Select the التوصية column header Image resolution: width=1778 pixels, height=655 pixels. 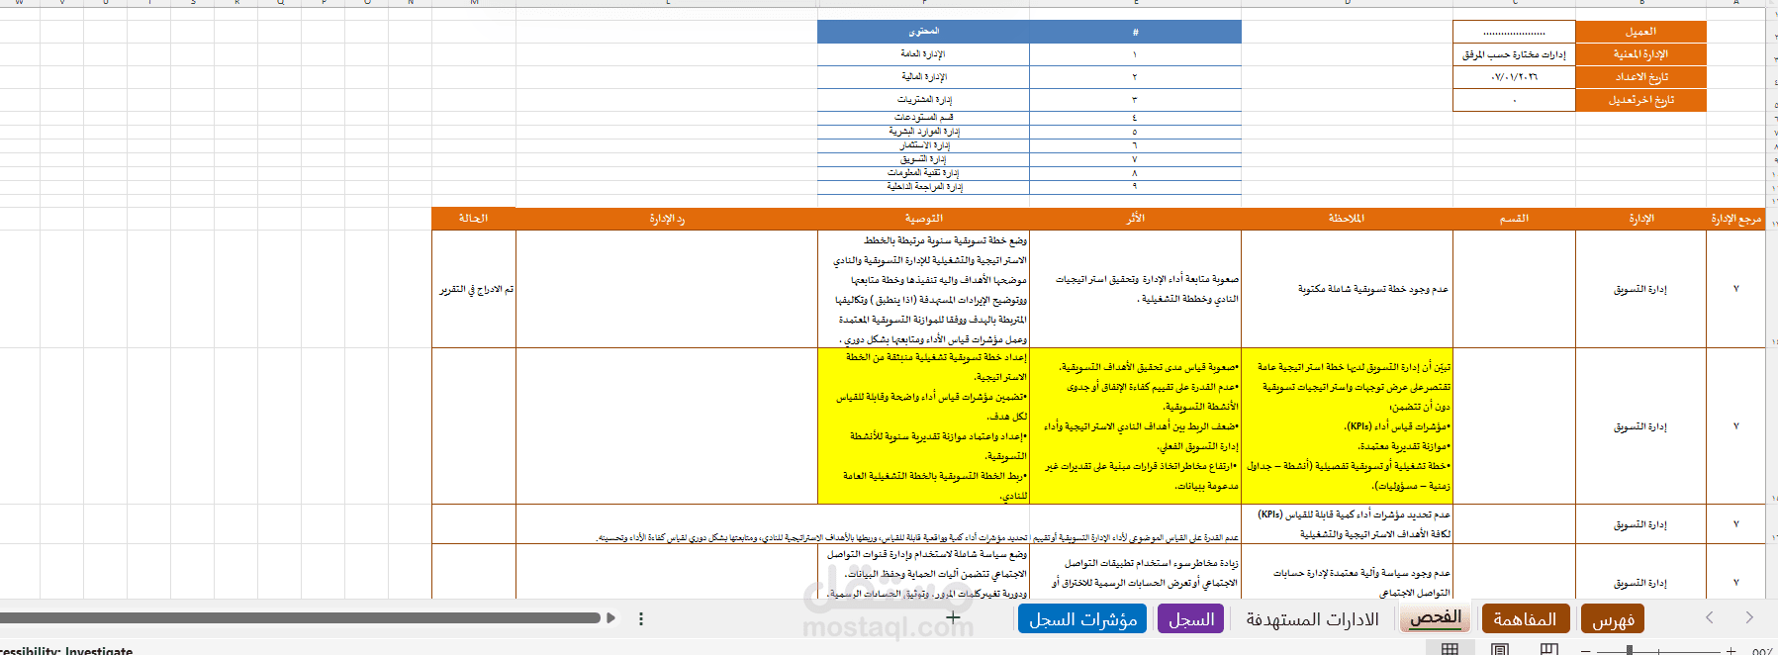pyautogui.click(x=923, y=219)
